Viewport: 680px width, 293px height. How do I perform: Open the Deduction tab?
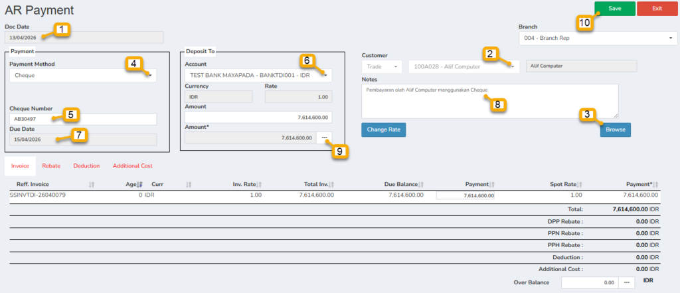tap(86, 165)
